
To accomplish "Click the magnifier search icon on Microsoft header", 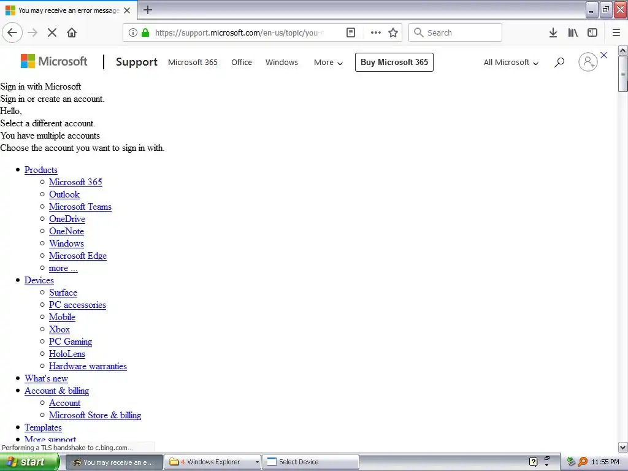I will pos(559,62).
